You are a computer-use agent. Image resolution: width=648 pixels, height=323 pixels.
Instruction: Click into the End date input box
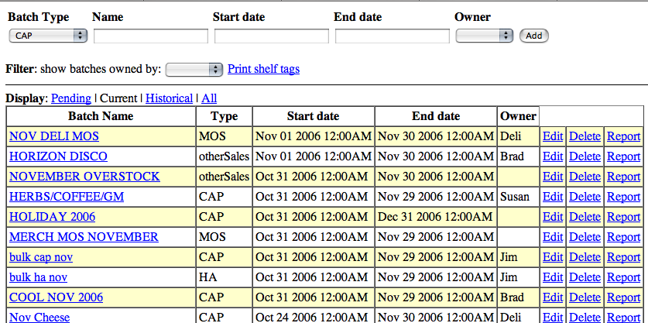click(x=393, y=36)
